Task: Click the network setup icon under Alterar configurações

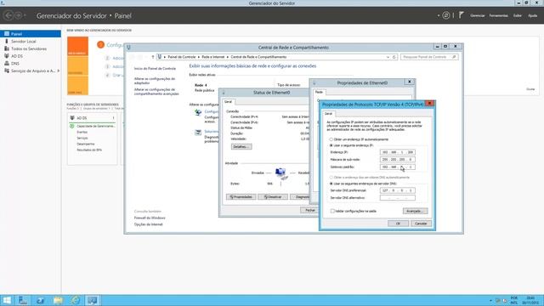Action: pyautogui.click(x=198, y=112)
